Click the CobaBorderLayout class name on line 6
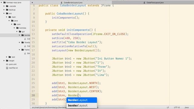194x109 pixels. click(73, 5)
